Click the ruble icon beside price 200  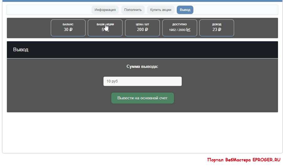click(146, 30)
